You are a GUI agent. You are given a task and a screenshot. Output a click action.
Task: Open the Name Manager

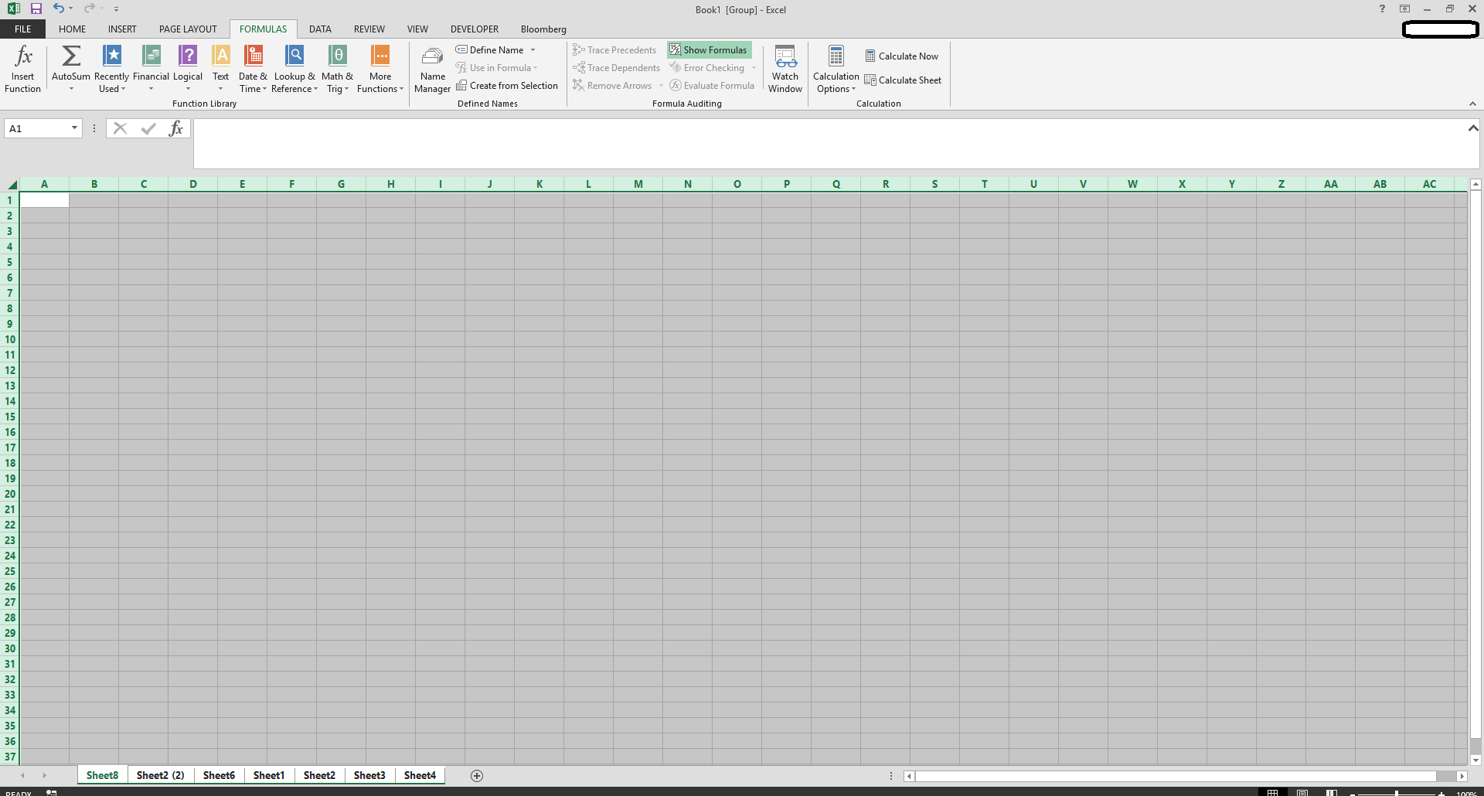pos(432,69)
